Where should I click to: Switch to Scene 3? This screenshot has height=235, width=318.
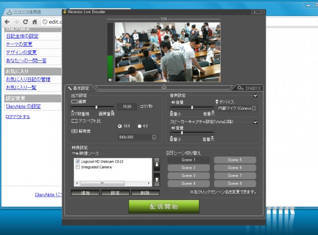[189, 175]
